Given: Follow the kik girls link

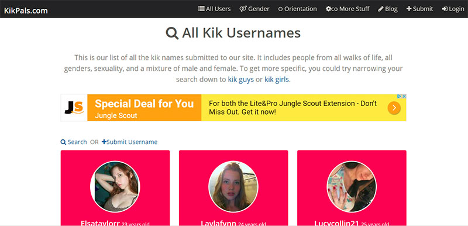Looking at the screenshot, I should point(277,80).
